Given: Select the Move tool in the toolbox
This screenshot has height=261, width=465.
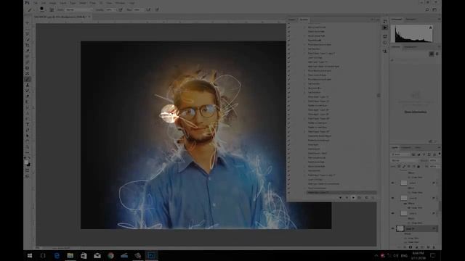Looking at the screenshot, I should (x=28, y=22).
